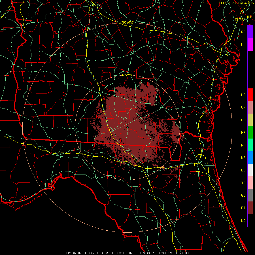This screenshot has height=255, width=255.
Task: Click the 'BI' legend label
Action: coord(243,208)
